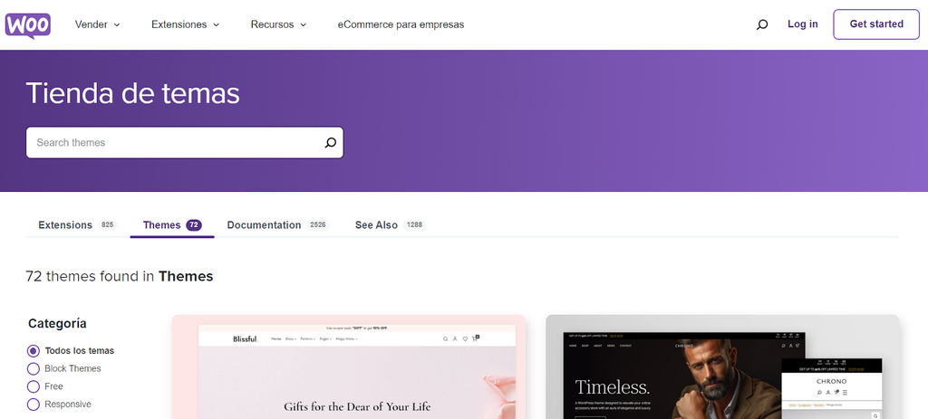Click the 72 themes found in Themes text
The image size is (928, 419).
pyautogui.click(x=120, y=276)
